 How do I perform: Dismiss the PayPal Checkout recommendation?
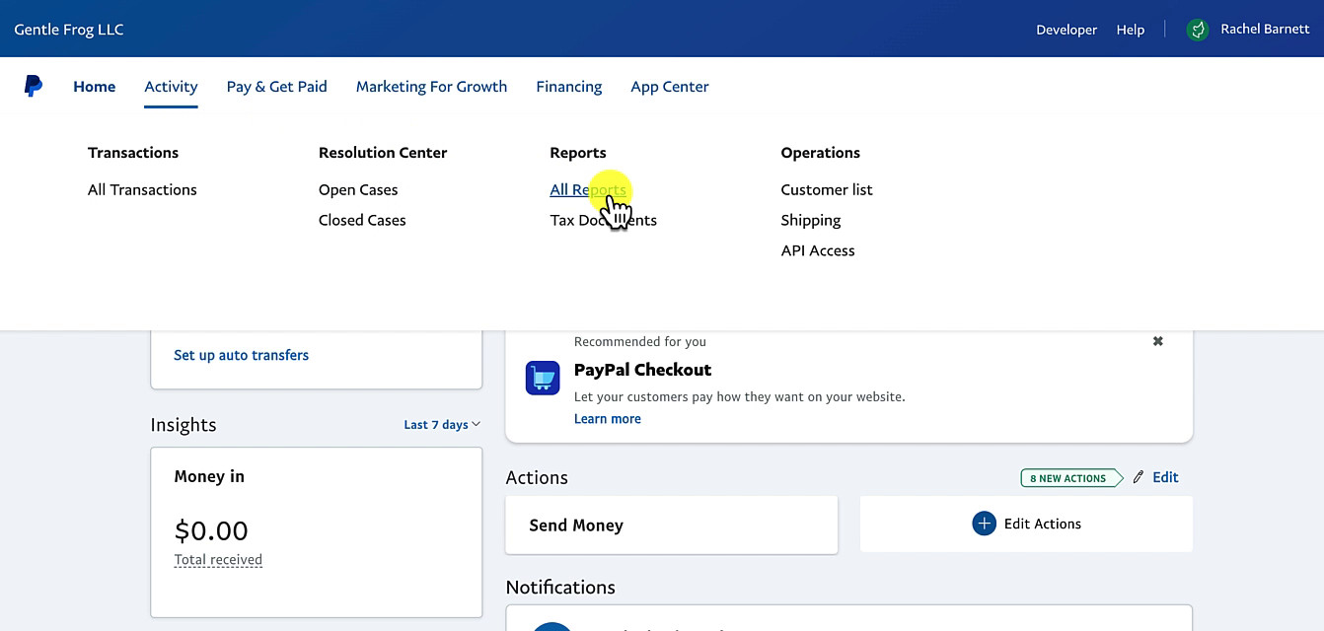pos(1158,341)
